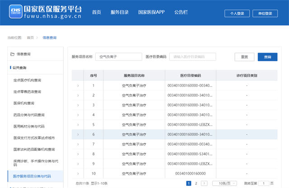Viewport: 289px width, 188px height.
Task: Open 定点零售药店查询 in sidebar
Action: point(27,92)
